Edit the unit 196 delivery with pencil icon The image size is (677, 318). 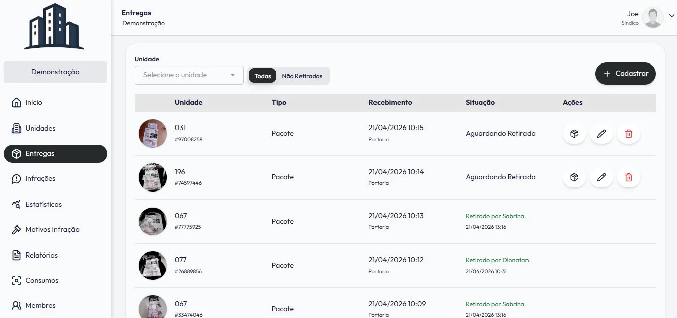[x=601, y=177]
